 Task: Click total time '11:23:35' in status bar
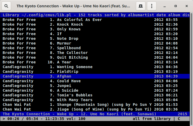(x=55, y=119)
